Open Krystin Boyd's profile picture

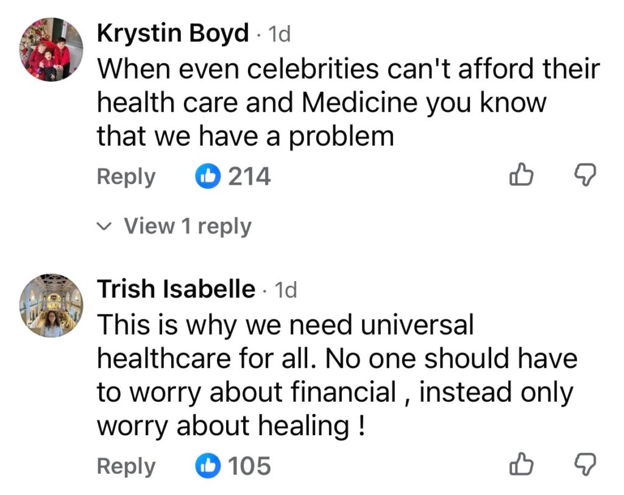click(51, 49)
